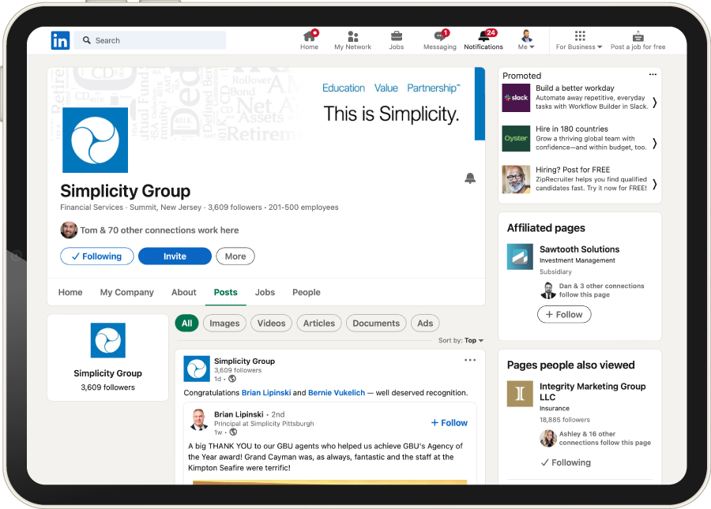Filter posts by Images
The width and height of the screenshot is (711, 509).
click(x=224, y=324)
